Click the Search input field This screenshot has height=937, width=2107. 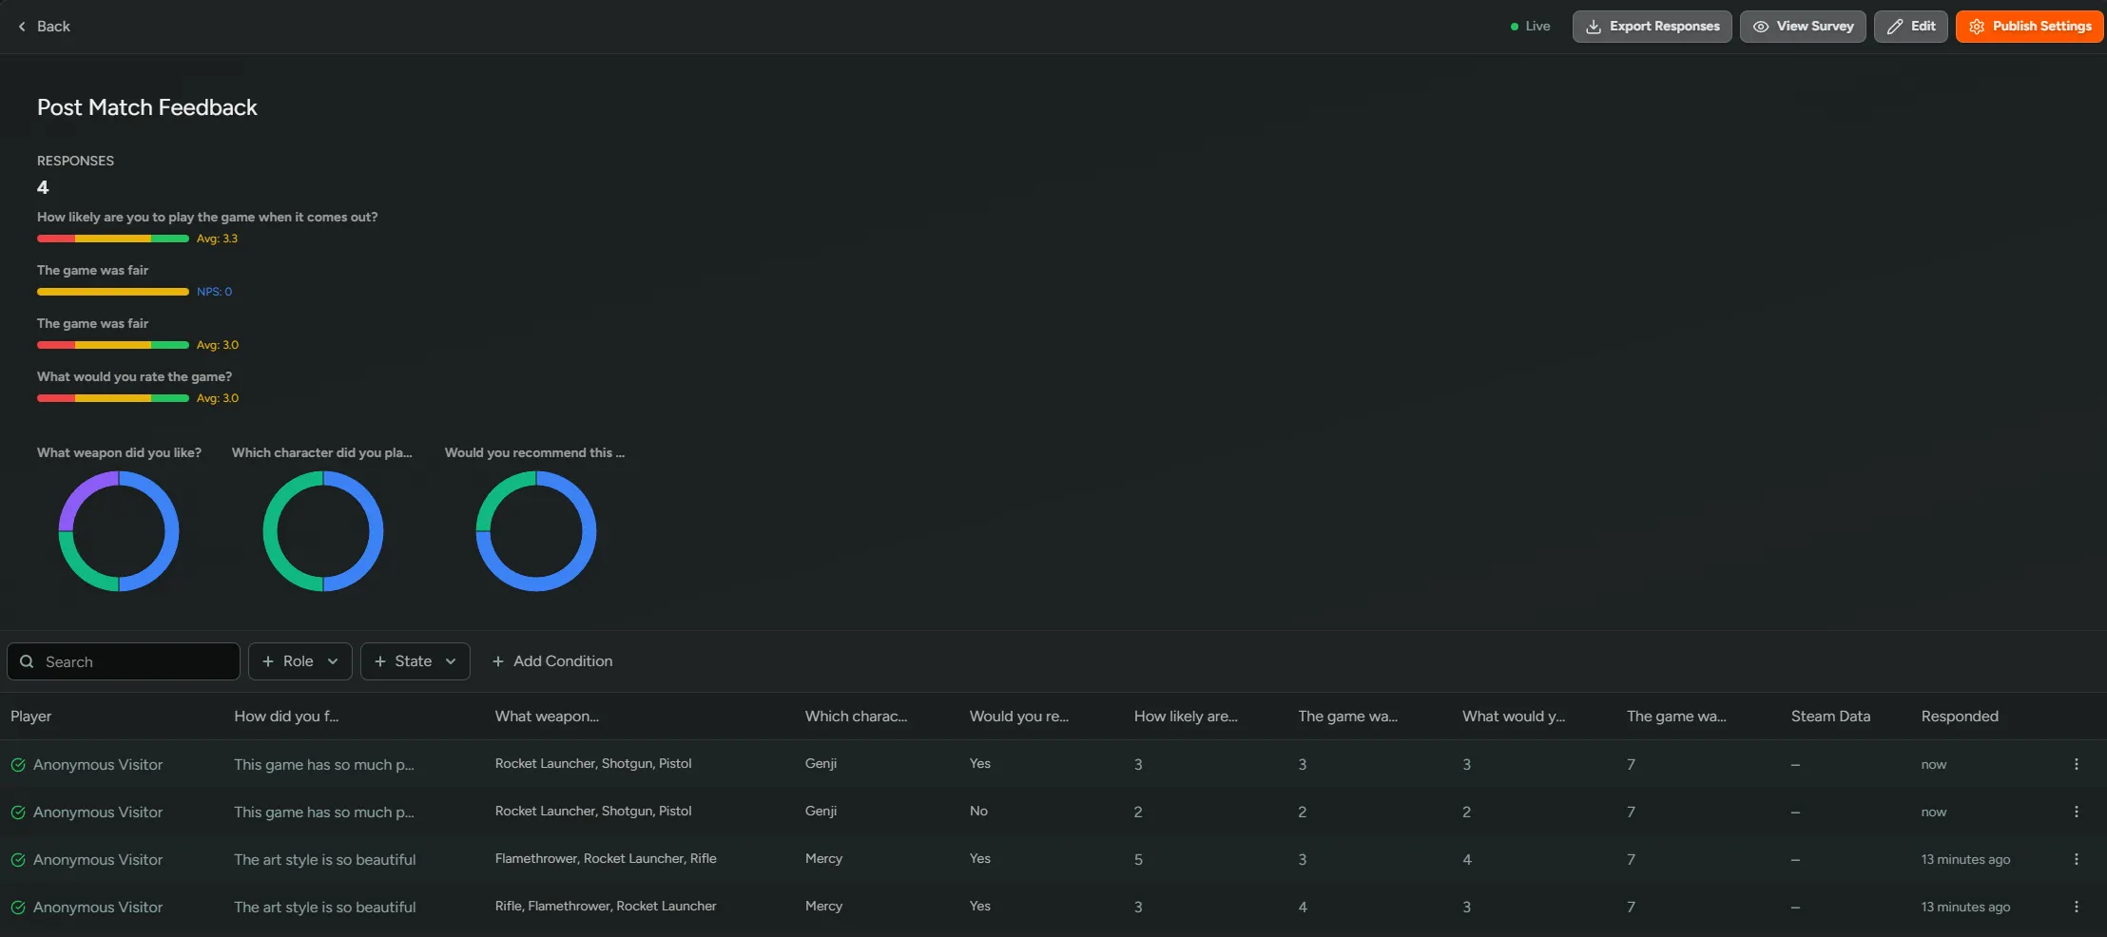point(133,661)
